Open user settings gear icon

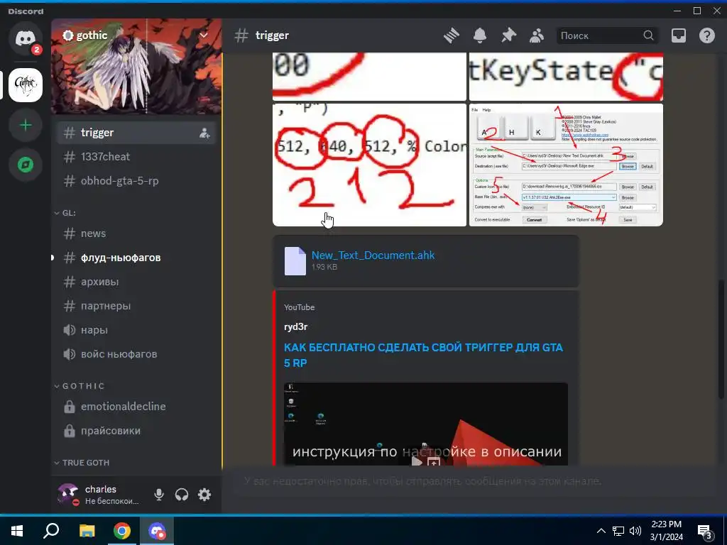204,495
